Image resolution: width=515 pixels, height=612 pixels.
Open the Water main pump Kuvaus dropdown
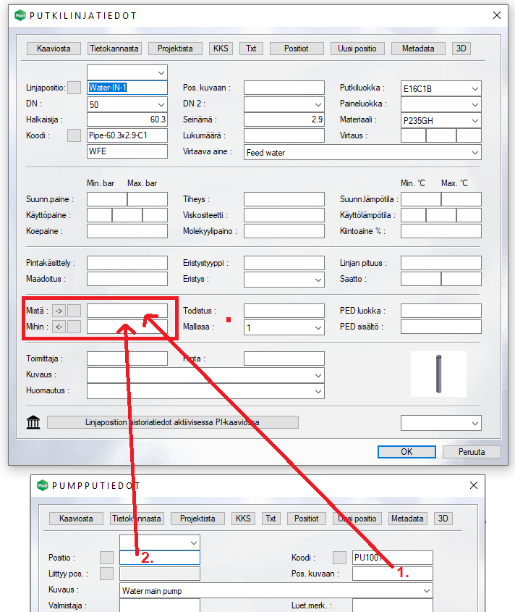click(x=276, y=590)
